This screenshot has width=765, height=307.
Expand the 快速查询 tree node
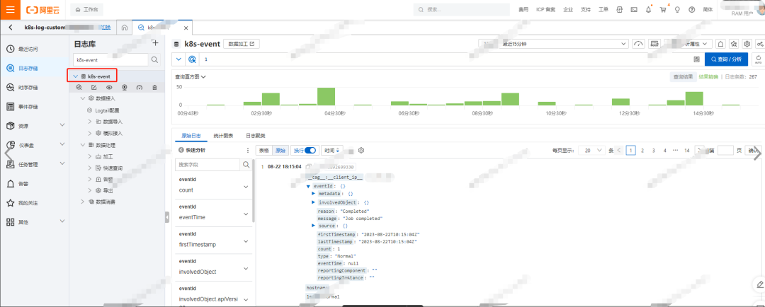click(x=90, y=168)
